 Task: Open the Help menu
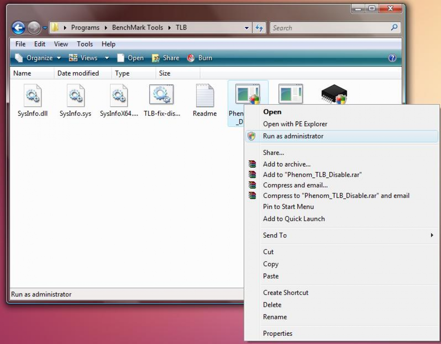tap(108, 44)
